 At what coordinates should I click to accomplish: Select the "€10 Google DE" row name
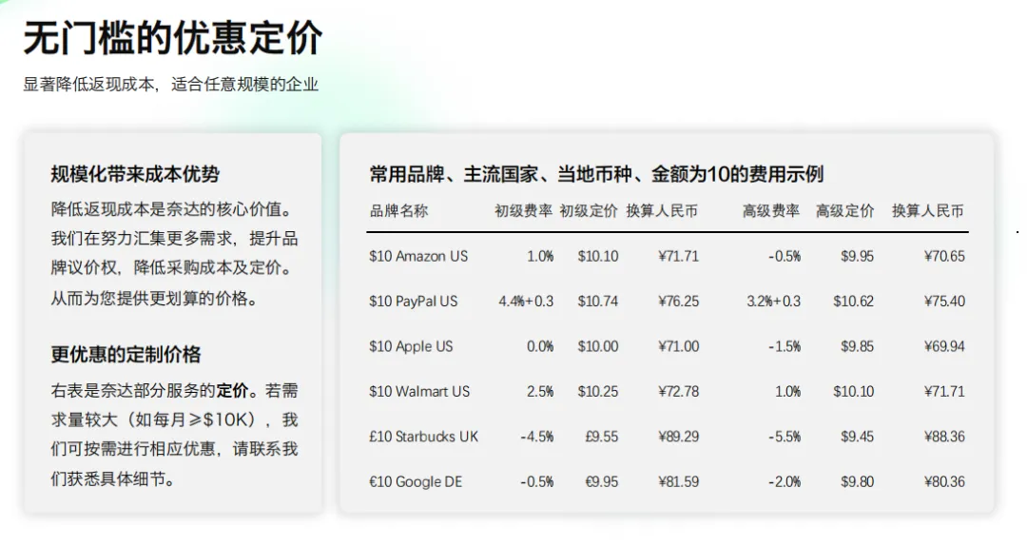(416, 482)
